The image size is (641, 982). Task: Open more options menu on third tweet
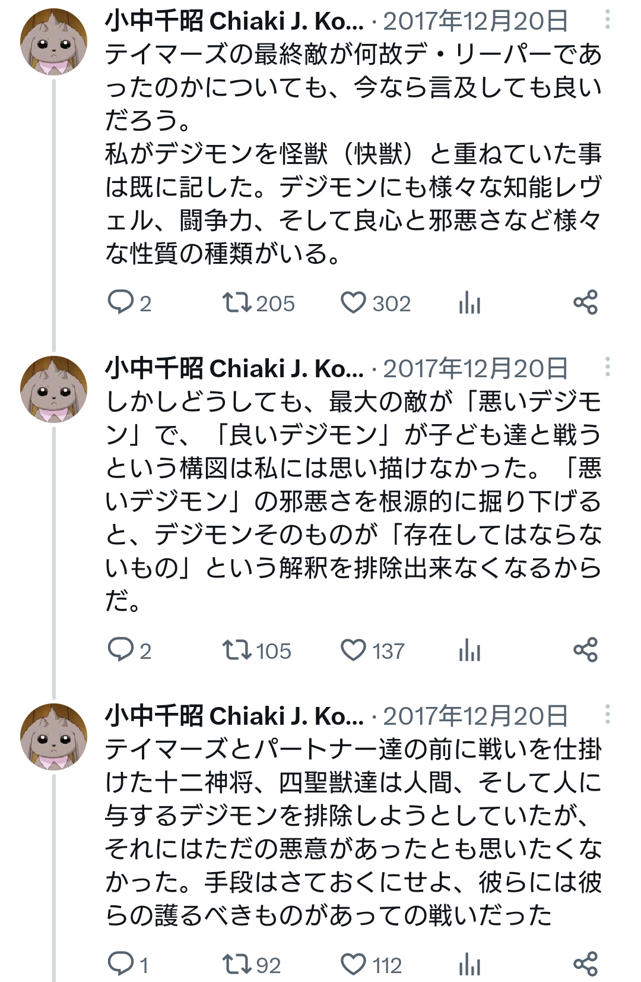pyautogui.click(x=607, y=715)
